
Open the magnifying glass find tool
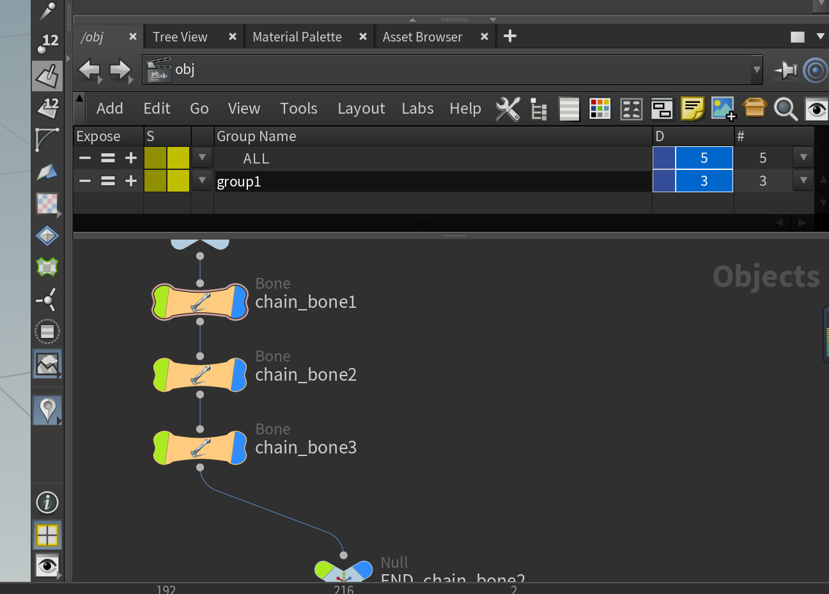[786, 109]
